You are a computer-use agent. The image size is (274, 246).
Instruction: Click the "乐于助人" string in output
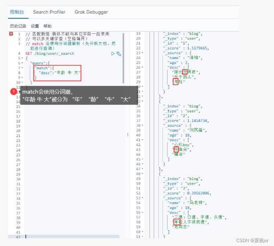[x=184, y=77]
